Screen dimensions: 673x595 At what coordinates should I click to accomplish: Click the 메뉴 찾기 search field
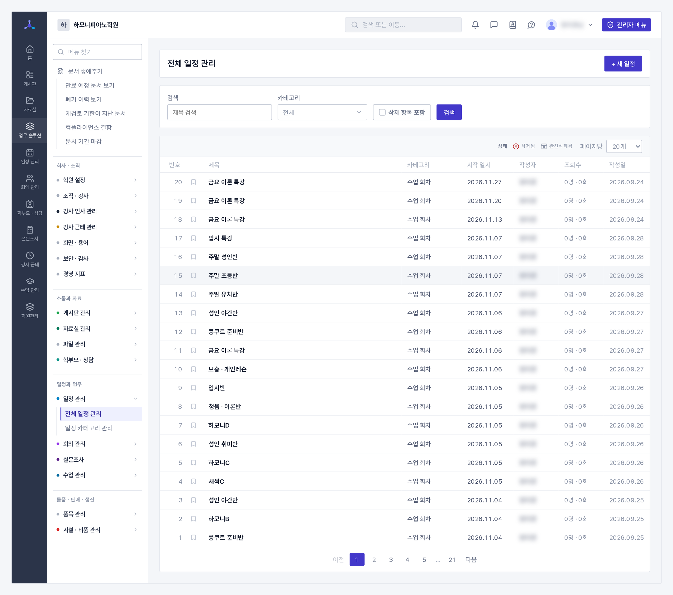(x=98, y=52)
